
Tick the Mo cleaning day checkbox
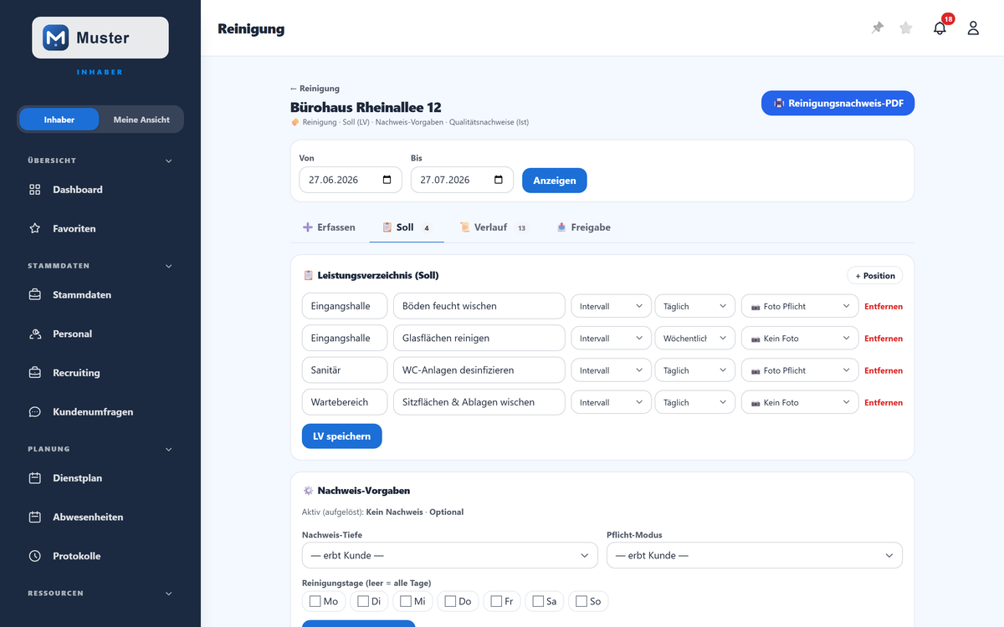tap(315, 601)
